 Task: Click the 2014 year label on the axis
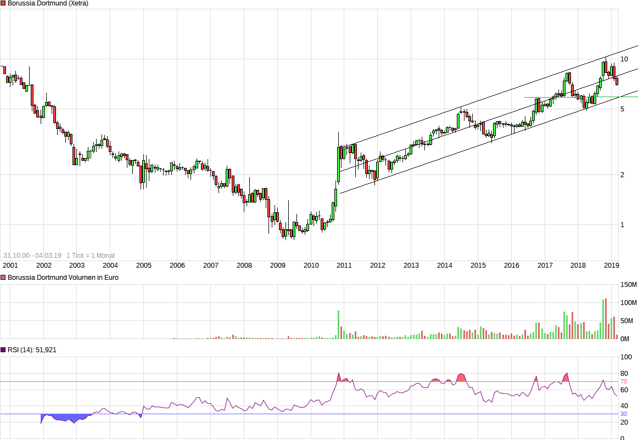445,266
